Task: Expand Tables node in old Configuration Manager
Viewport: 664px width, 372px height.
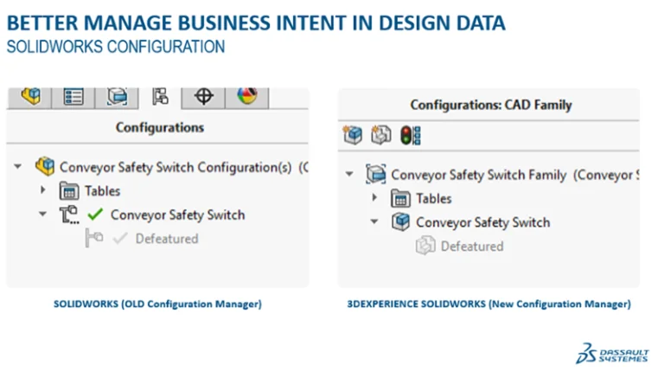Action: (42, 190)
